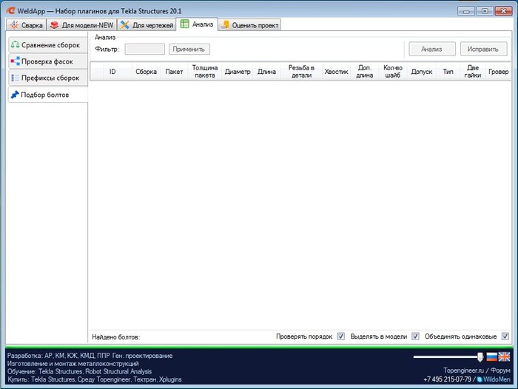Screen dimensions: 518x389
Task: Click the pin icon beside Подбор болтов
Action: point(15,95)
